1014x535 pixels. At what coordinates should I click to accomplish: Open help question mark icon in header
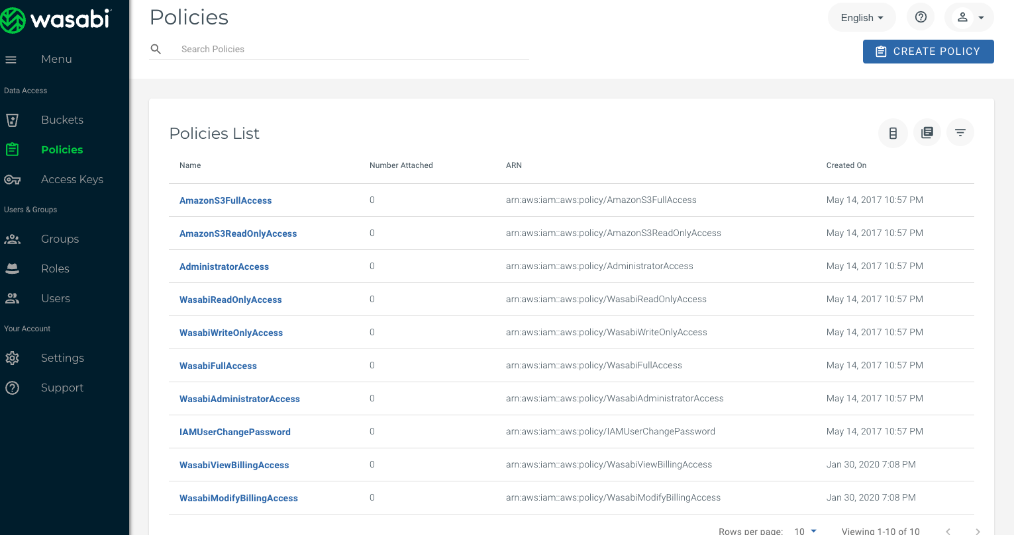[x=921, y=18]
